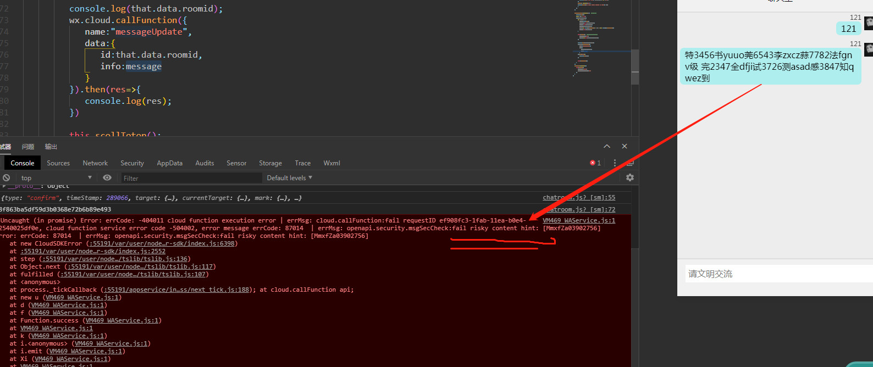The image size is (873, 367).
Task: Open WAService link on 'at f' row
Action: (x=68, y=313)
